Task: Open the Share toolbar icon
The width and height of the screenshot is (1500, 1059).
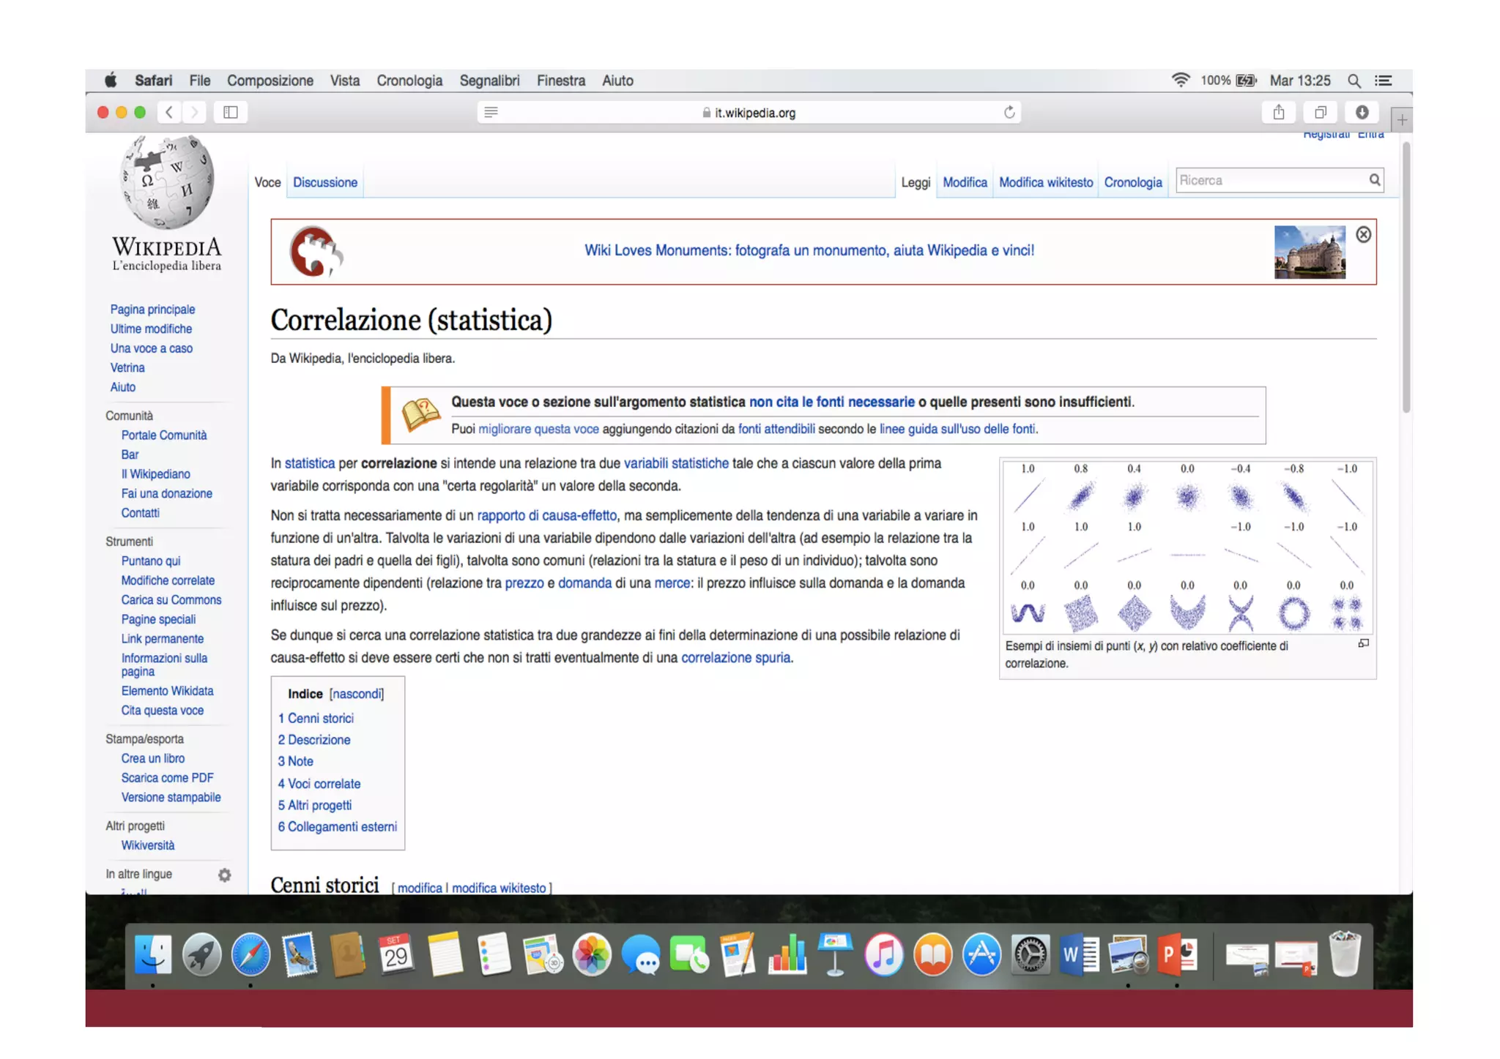Action: pyautogui.click(x=1279, y=112)
